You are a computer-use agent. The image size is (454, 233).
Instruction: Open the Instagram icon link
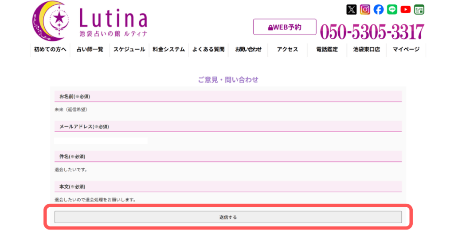coord(365,9)
